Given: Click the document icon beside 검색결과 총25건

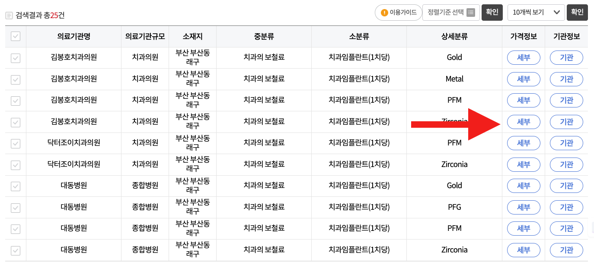Looking at the screenshot, I should (9, 14).
